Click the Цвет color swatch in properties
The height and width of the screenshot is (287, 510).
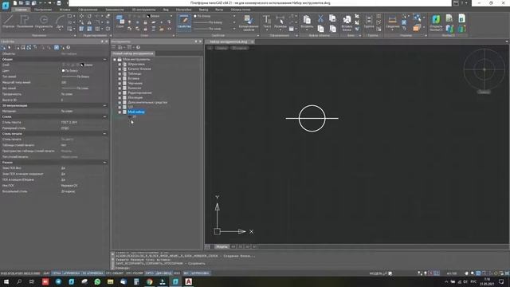tap(64, 71)
